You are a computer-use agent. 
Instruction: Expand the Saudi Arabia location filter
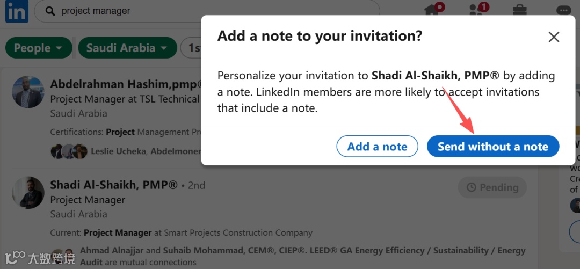tap(127, 48)
